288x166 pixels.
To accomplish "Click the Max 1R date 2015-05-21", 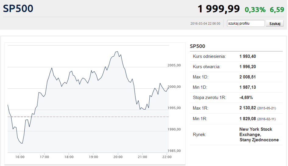I will 266,108.
